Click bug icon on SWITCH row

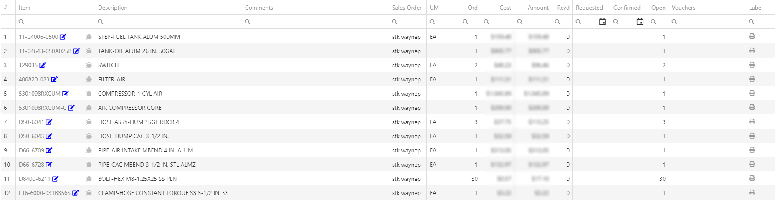click(x=89, y=65)
